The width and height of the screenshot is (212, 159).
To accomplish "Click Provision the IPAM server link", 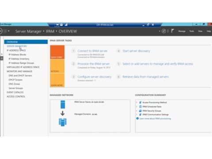I will (94, 64).
